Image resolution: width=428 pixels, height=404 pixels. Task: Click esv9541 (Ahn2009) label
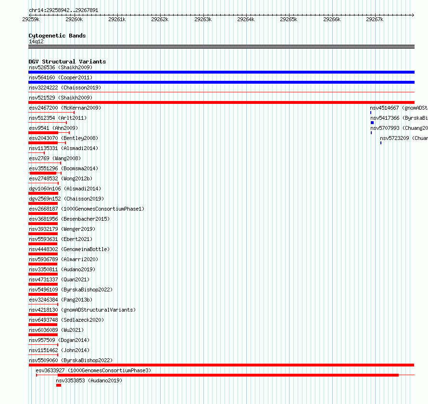pos(53,128)
